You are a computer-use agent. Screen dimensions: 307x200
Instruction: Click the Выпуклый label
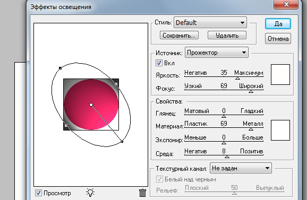[x=270, y=188]
